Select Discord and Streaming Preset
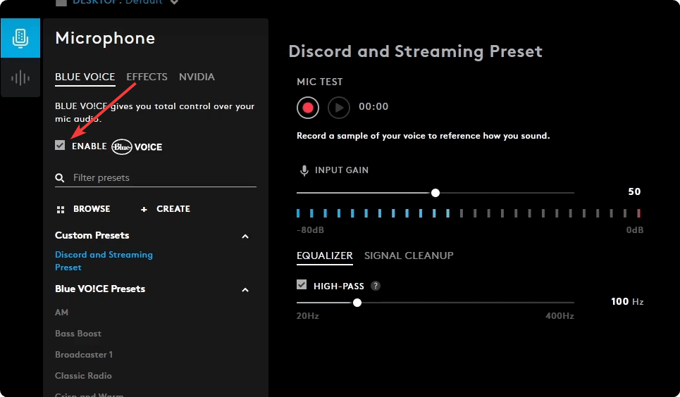680x397 pixels. click(104, 261)
